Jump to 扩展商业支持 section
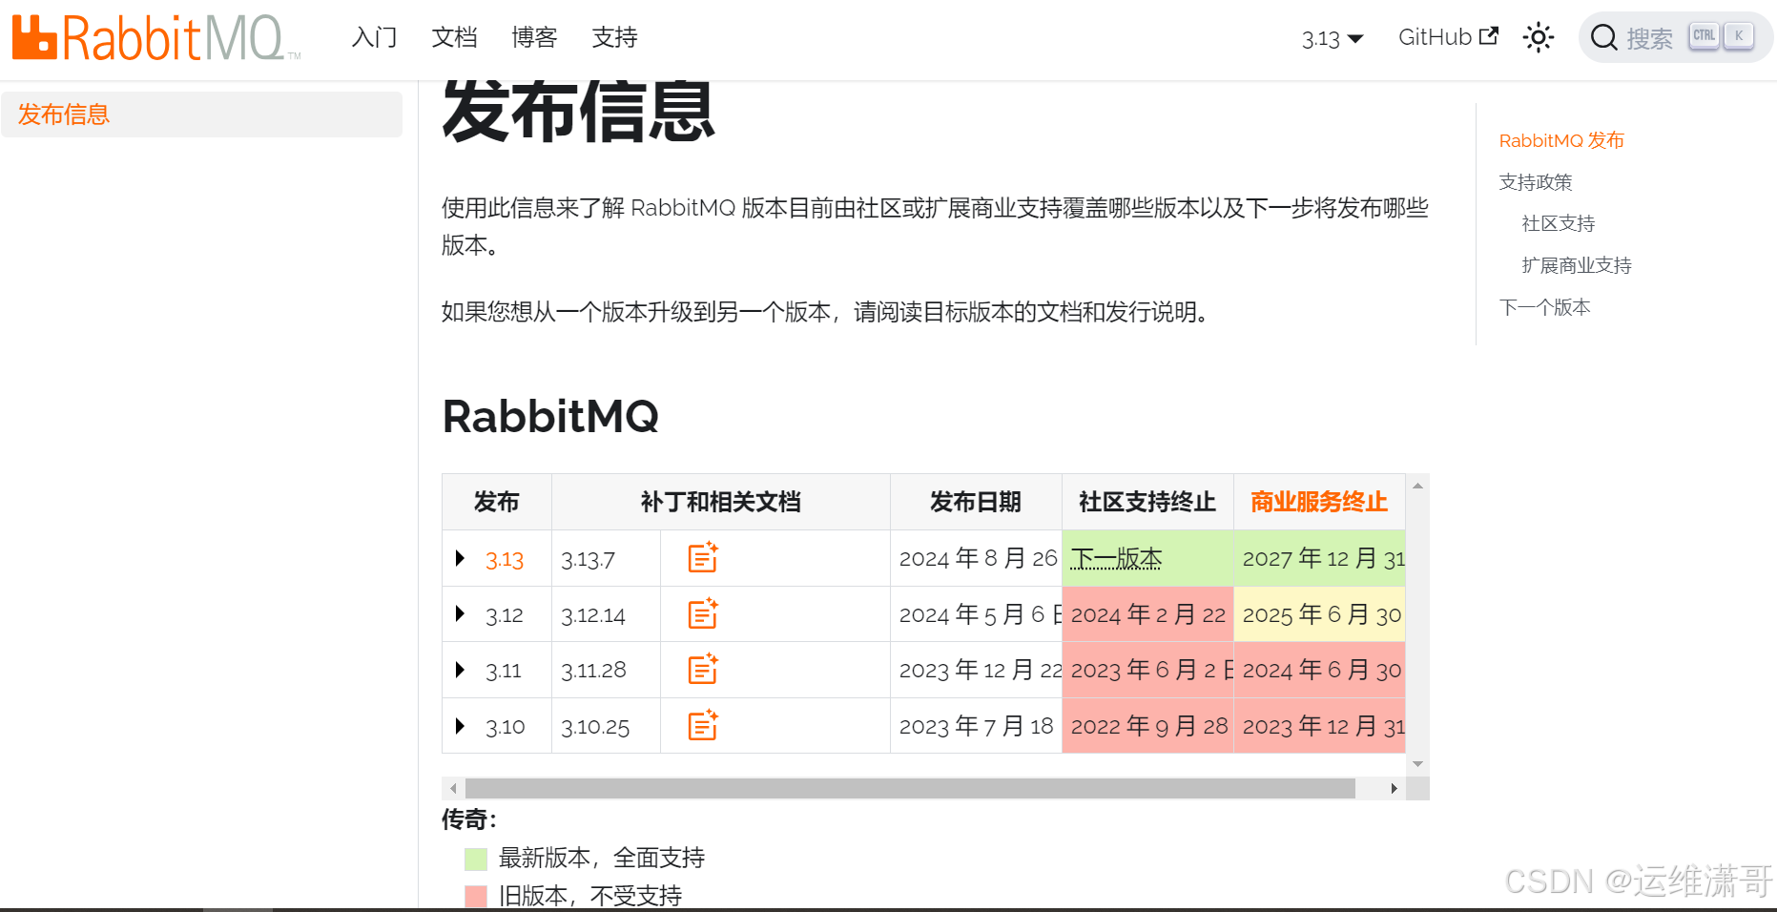Screen dimensions: 1777x912 tap(1576, 265)
